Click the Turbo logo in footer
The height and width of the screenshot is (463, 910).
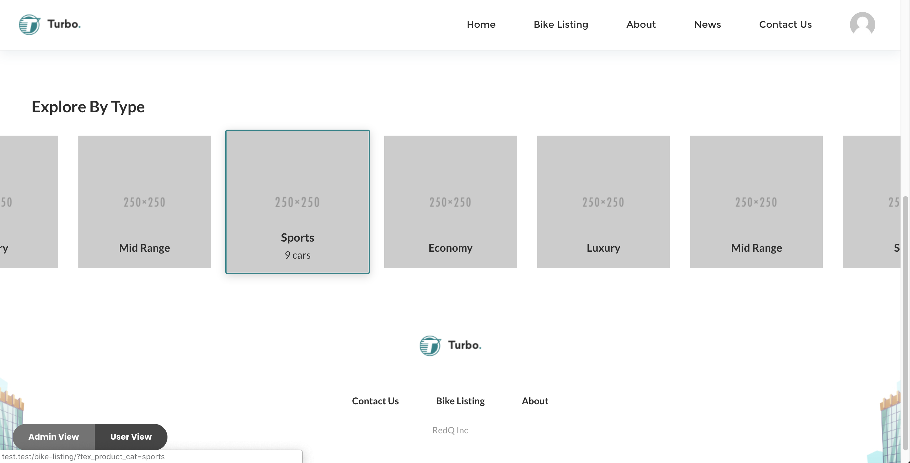pyautogui.click(x=450, y=345)
